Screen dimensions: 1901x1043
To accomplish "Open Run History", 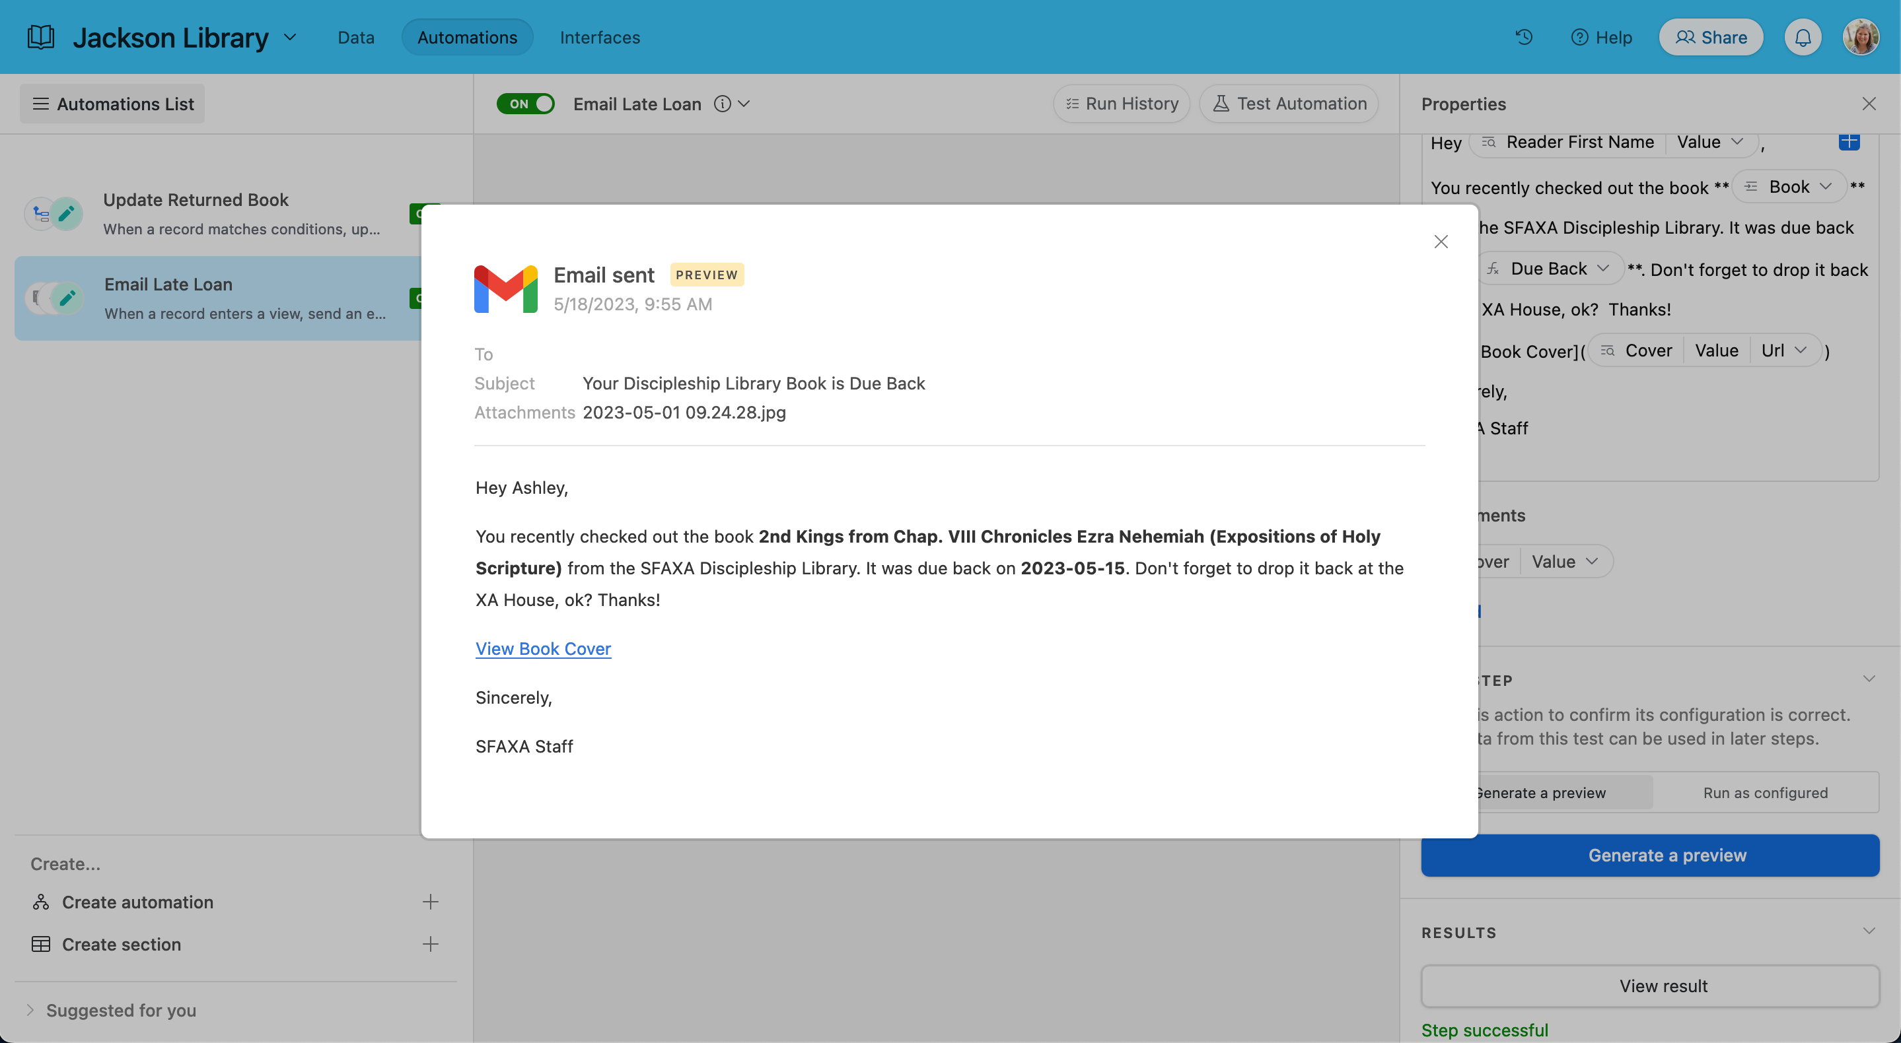I will click(x=1121, y=104).
